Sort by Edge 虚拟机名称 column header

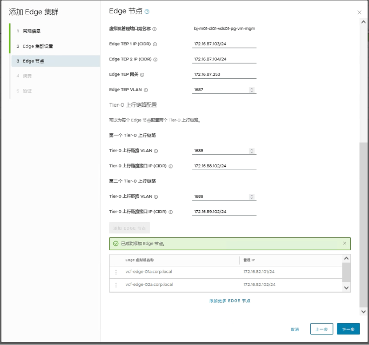(140, 260)
